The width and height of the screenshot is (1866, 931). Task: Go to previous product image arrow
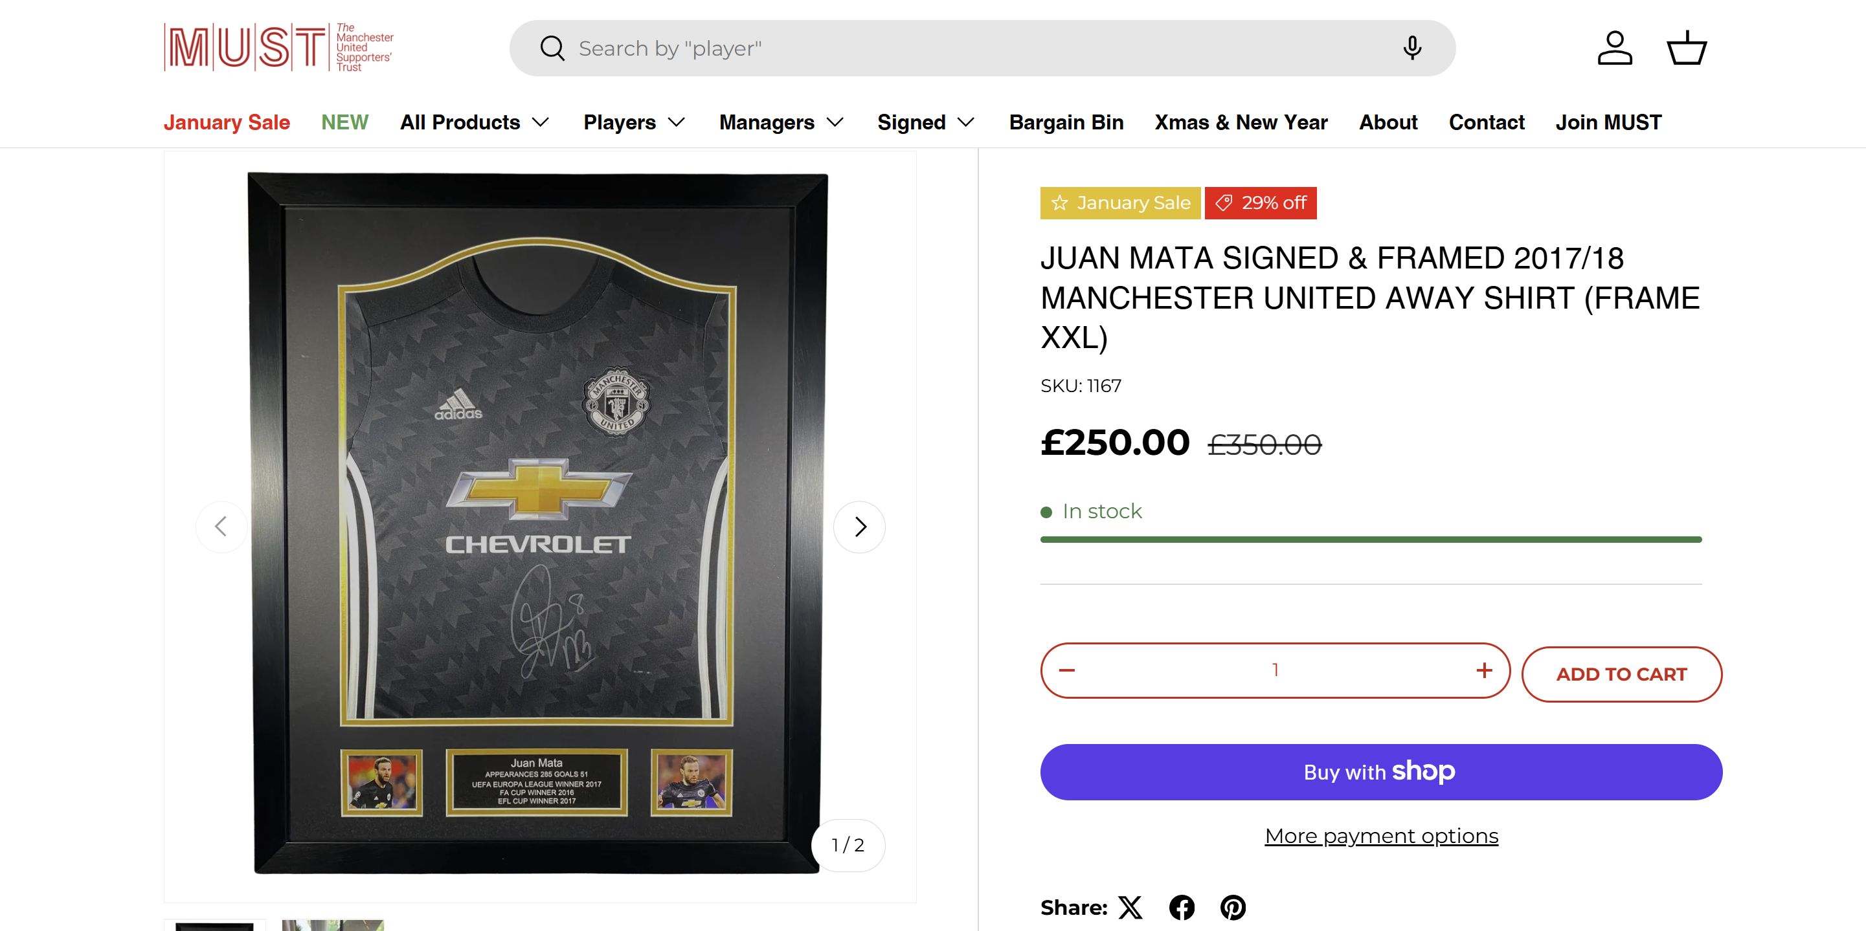221,527
